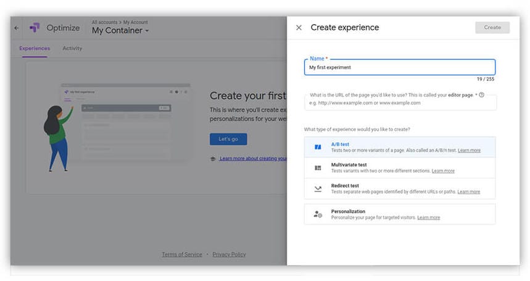Click the back arrow beside Optimize logo
This screenshot has height=281, width=530.
click(x=17, y=28)
